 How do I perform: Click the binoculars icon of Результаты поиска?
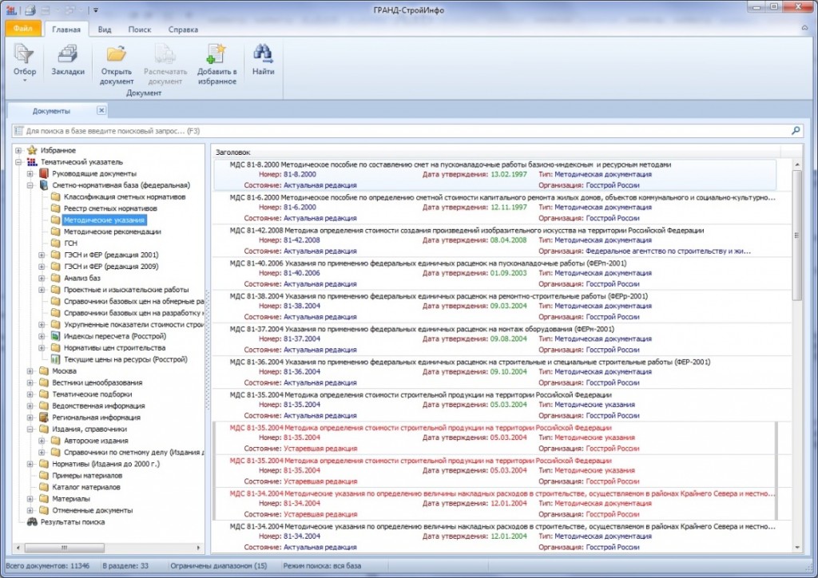[x=32, y=521]
